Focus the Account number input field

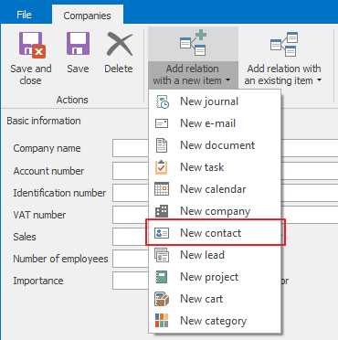[131, 171]
